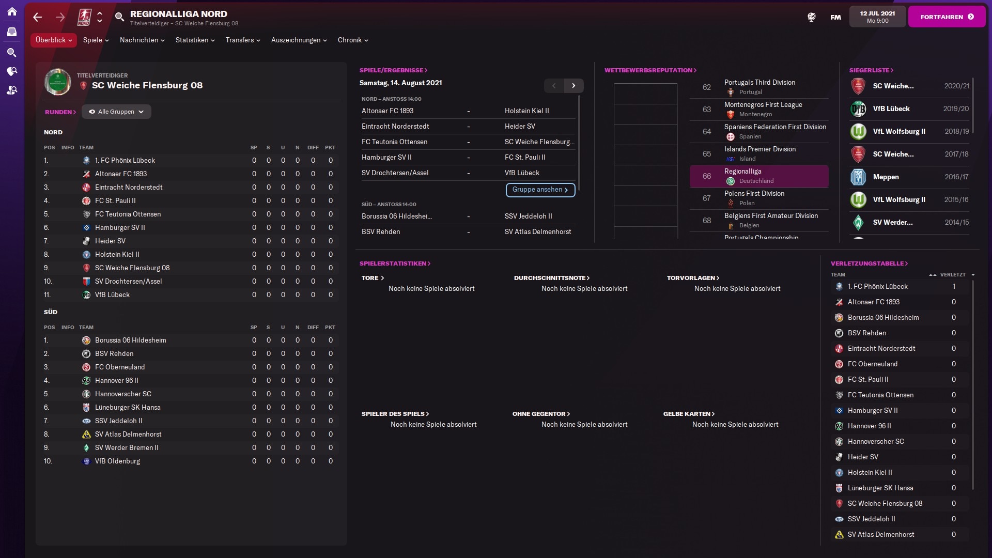This screenshot has width=992, height=558.
Task: Expand Gelbe Karten statistics
Action: (689, 414)
